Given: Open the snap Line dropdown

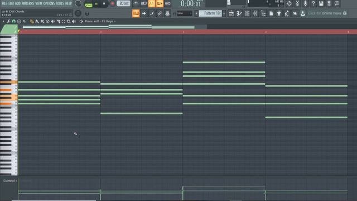Looking at the screenshot, I should (x=184, y=13).
